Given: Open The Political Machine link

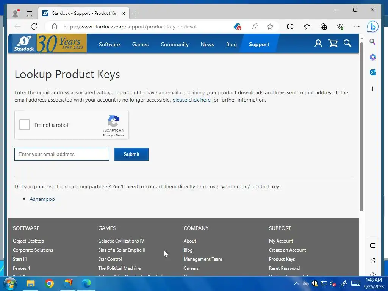Looking at the screenshot, I should coord(119,268).
